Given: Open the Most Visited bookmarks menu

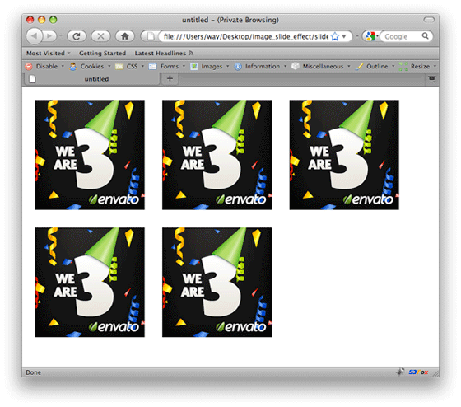Looking at the screenshot, I should pos(49,54).
